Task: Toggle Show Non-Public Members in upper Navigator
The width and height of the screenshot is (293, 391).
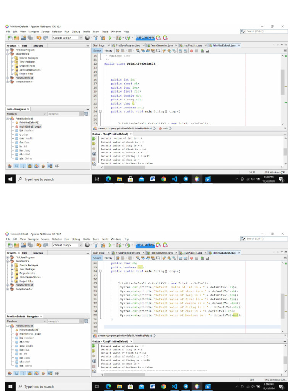Action: tap(30, 166)
